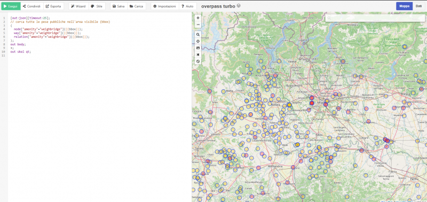Select the marker near Orobie Bergamasche park
427x202 pixels.
(405, 46)
